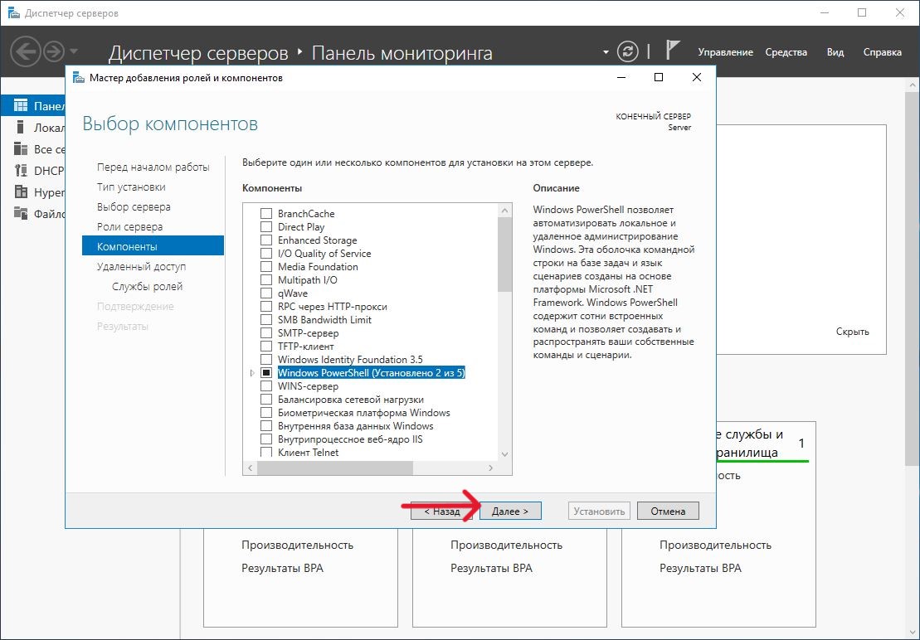The image size is (920, 640).
Task: Check the Клиент Telnet component
Action: (x=266, y=453)
